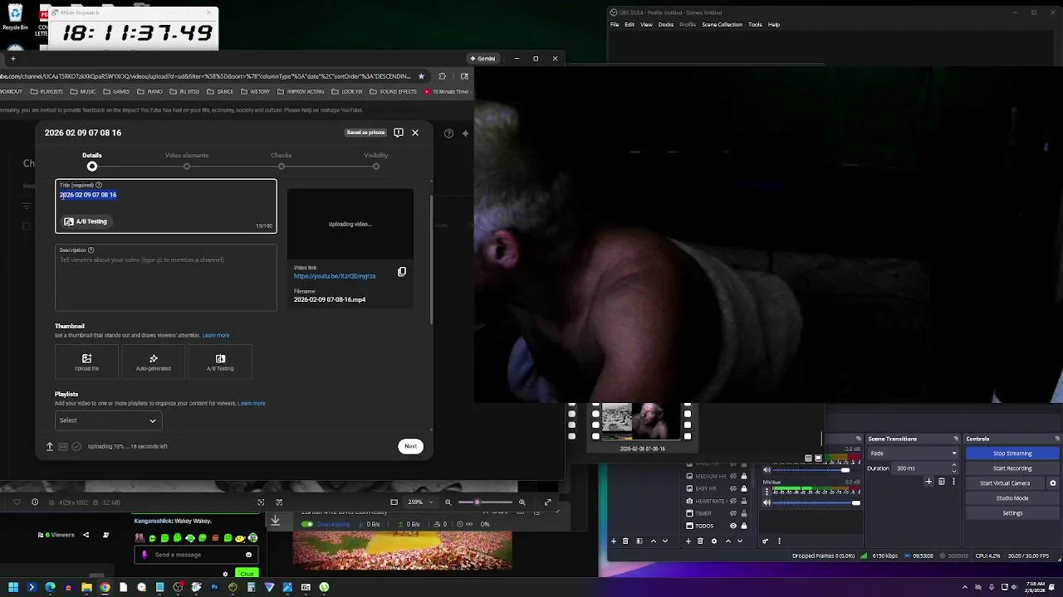Click the video description text field

(166, 278)
